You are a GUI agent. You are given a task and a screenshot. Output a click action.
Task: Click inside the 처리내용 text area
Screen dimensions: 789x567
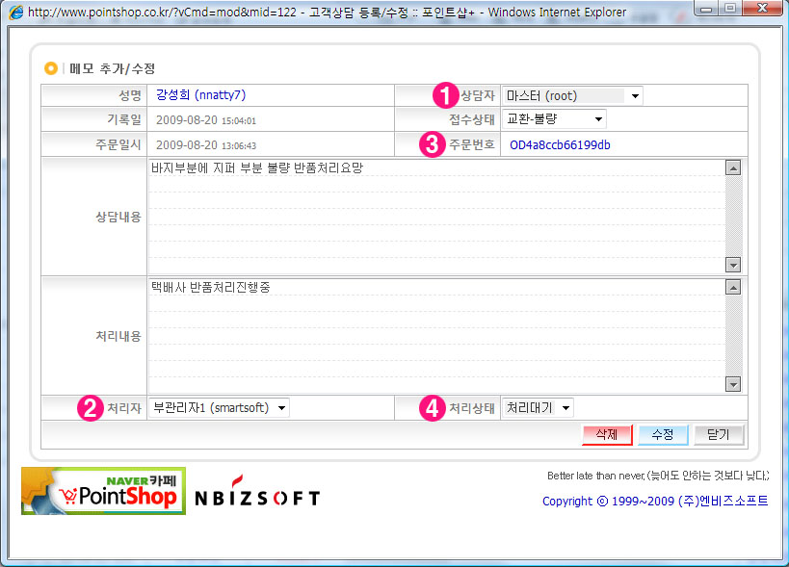tap(435, 335)
